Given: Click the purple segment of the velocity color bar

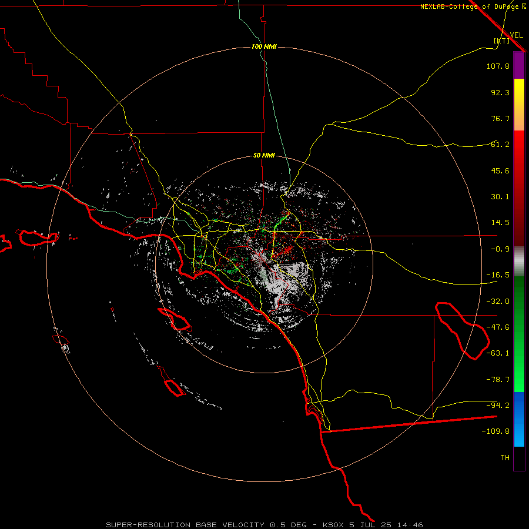Looking at the screenshot, I should (x=519, y=65).
